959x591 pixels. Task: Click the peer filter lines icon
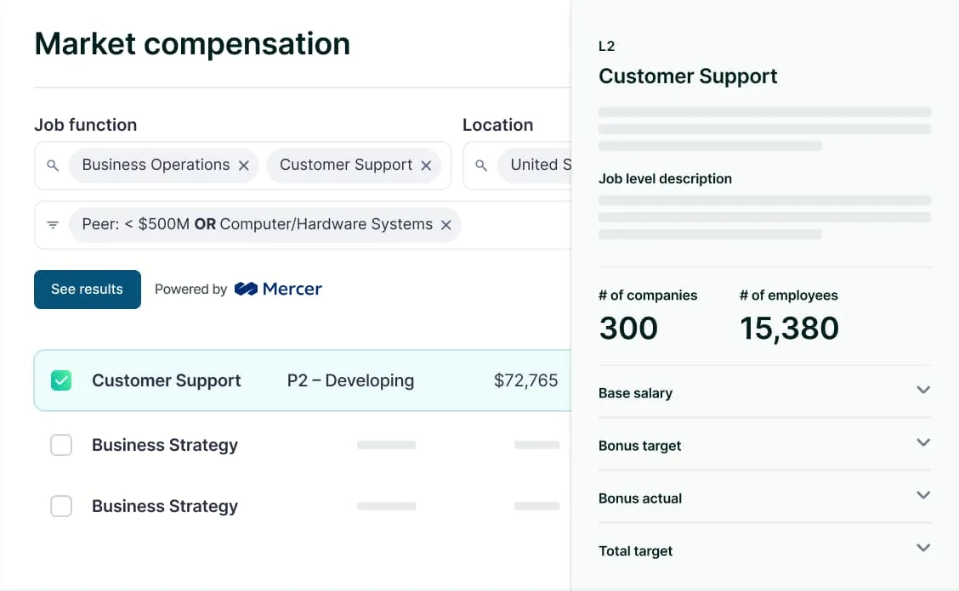coord(53,225)
